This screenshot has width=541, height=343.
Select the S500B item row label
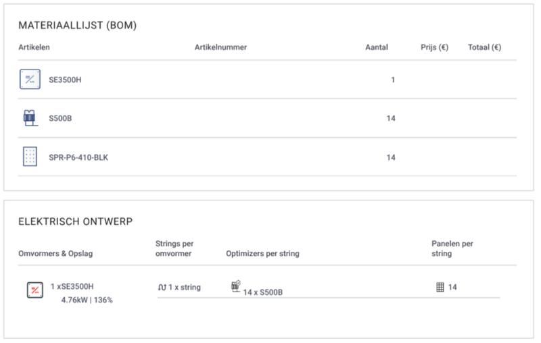click(x=60, y=119)
